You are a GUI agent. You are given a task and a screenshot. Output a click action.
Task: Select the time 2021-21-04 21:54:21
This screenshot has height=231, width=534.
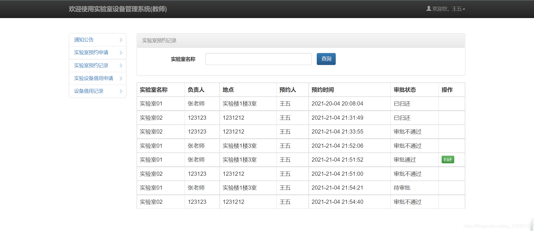337,188
